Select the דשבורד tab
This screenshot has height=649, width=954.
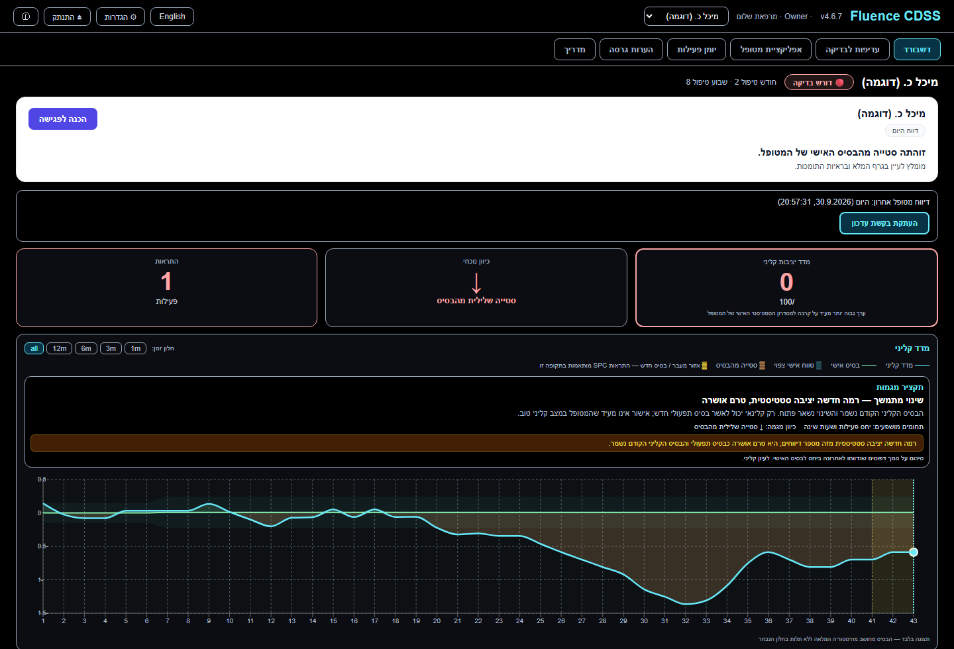917,50
